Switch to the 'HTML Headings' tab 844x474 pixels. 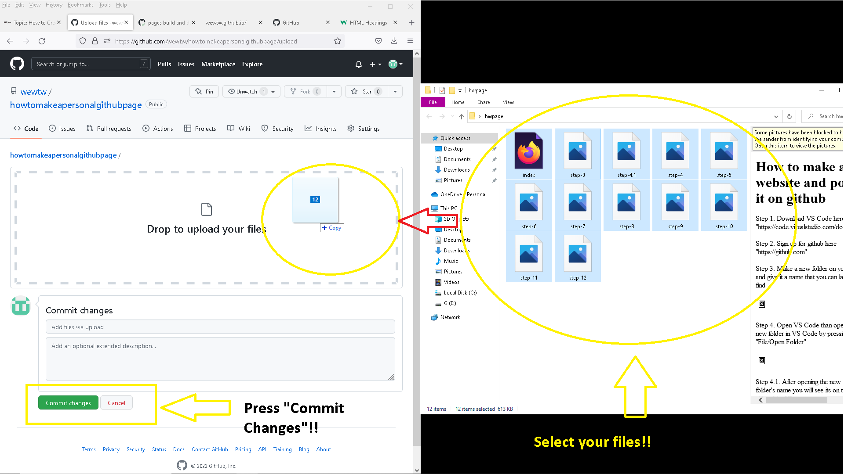point(368,23)
